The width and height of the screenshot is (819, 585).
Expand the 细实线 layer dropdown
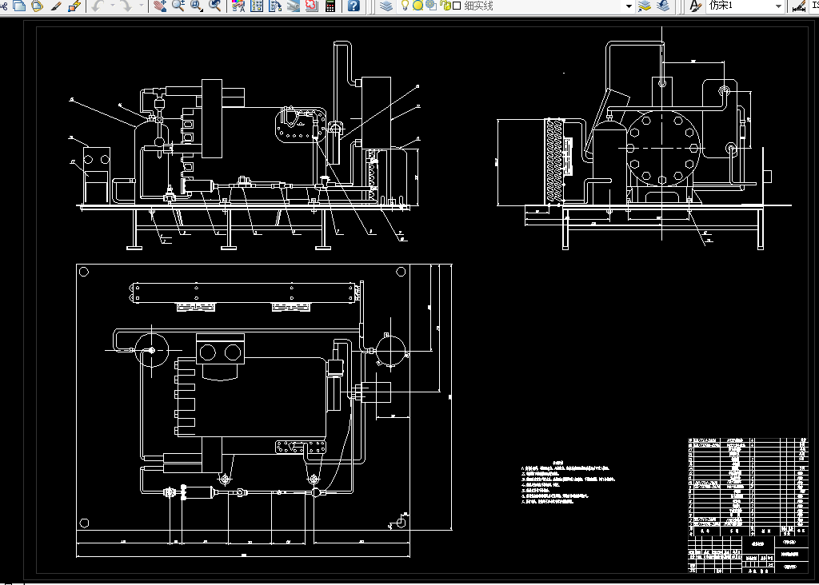[x=629, y=6]
